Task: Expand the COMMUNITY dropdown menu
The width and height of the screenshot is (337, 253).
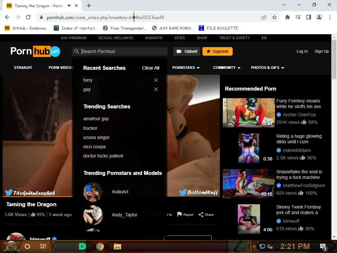Action: pyautogui.click(x=226, y=68)
